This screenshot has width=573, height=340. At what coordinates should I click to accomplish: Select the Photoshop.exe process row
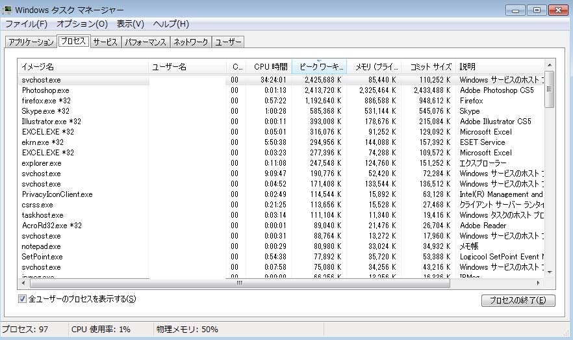pos(281,90)
